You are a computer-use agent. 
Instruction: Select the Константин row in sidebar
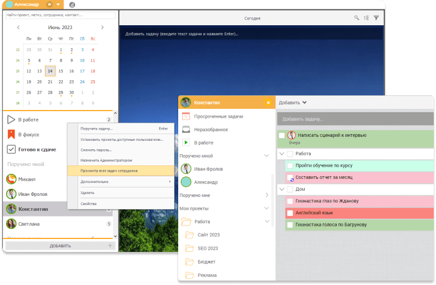point(58,209)
